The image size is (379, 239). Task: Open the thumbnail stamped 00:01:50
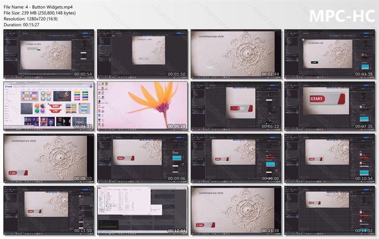point(142,54)
